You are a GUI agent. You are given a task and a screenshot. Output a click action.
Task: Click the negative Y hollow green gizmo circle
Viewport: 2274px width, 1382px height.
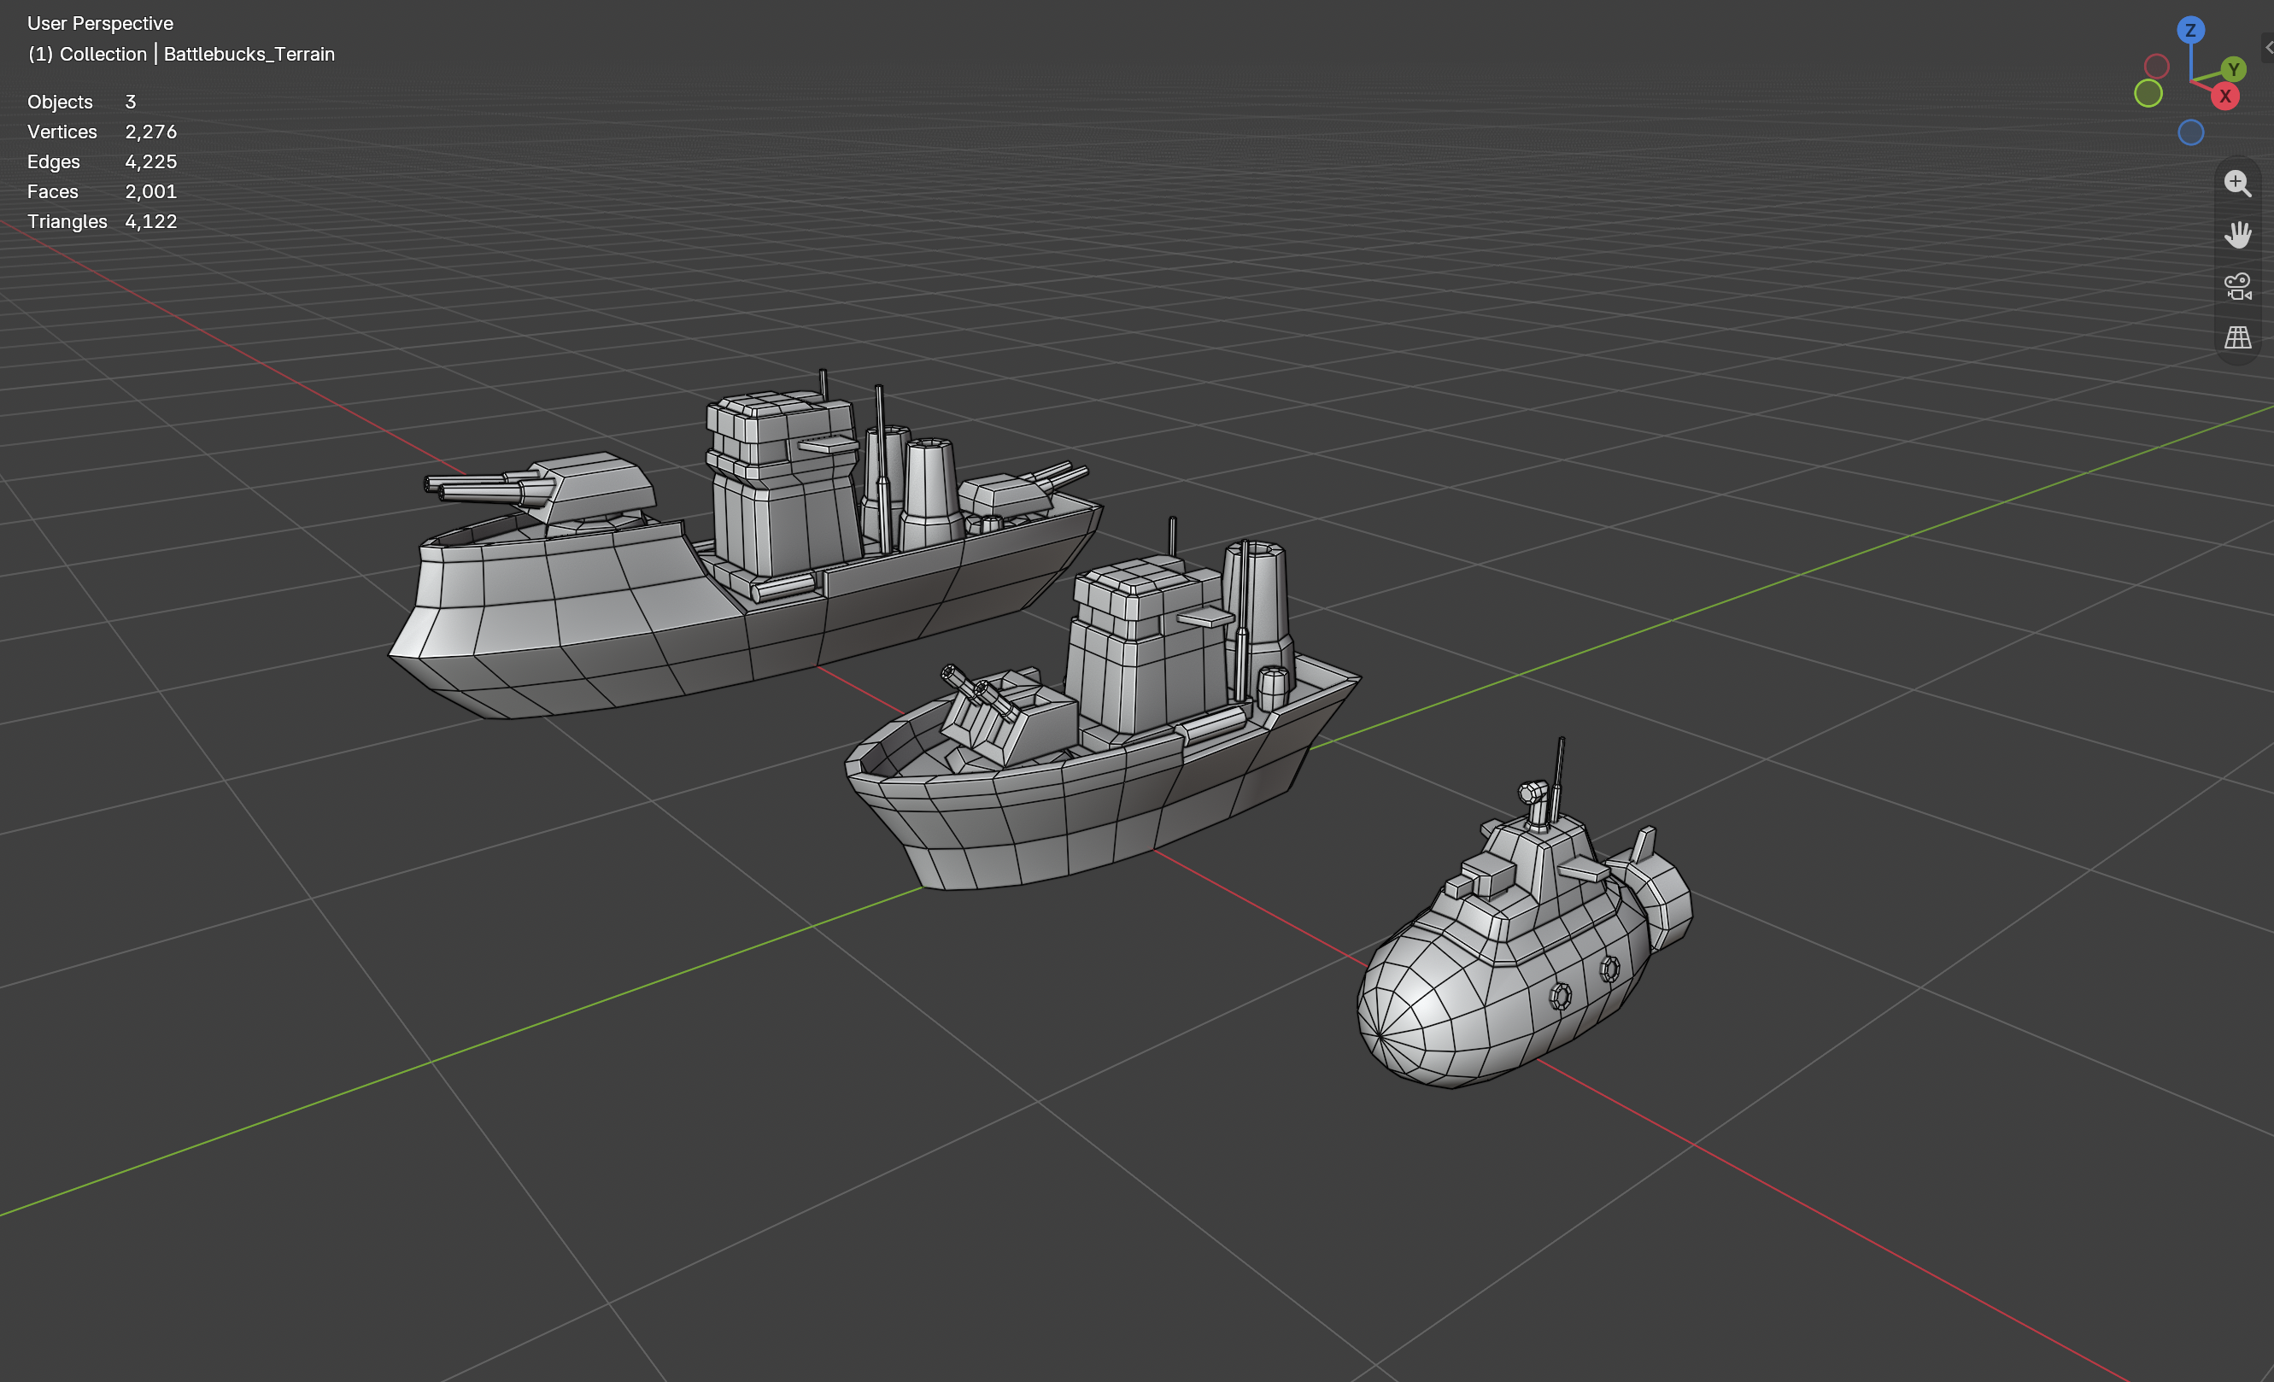click(2148, 93)
